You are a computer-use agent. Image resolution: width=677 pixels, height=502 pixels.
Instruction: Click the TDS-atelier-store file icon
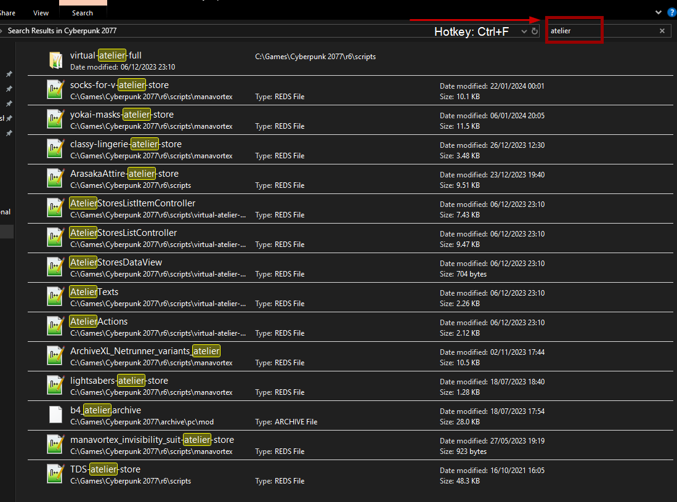[x=57, y=474]
